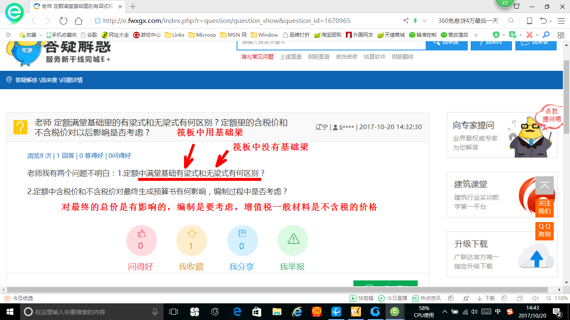Click the back-to-top arrow button

click(545, 185)
